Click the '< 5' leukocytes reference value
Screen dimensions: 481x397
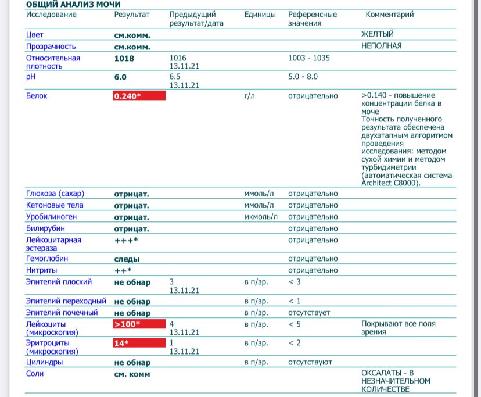click(x=295, y=324)
